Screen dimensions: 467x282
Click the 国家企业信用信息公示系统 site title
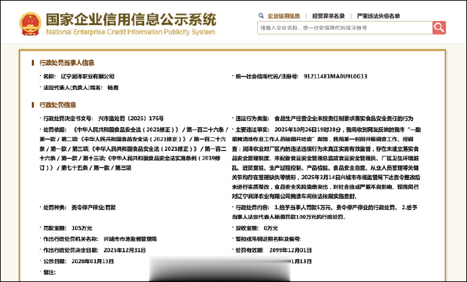(x=131, y=20)
